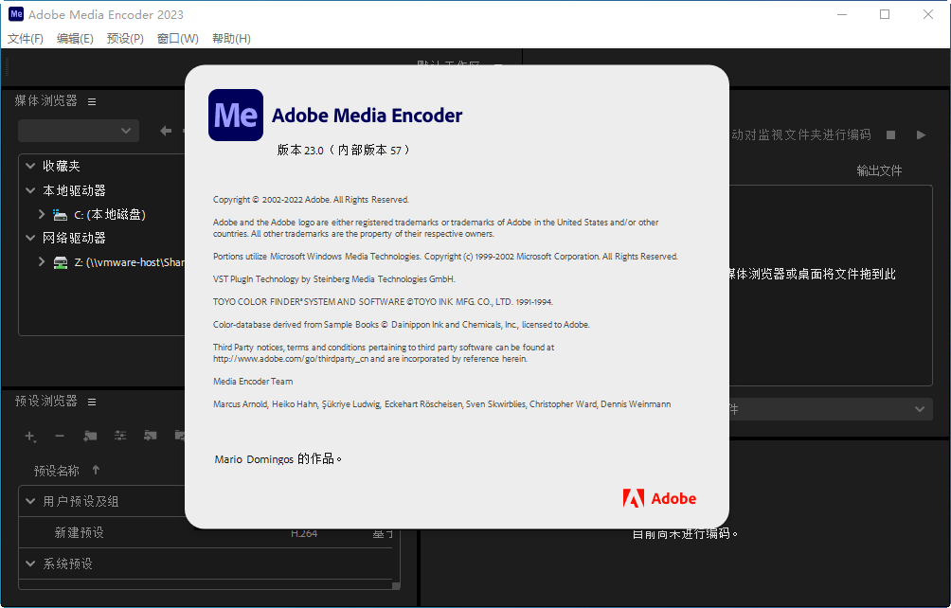Delete a preset using the minus icon

(60, 436)
